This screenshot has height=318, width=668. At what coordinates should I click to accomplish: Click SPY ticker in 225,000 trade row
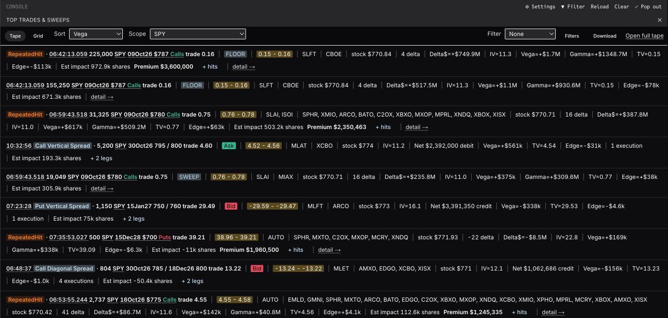[120, 54]
